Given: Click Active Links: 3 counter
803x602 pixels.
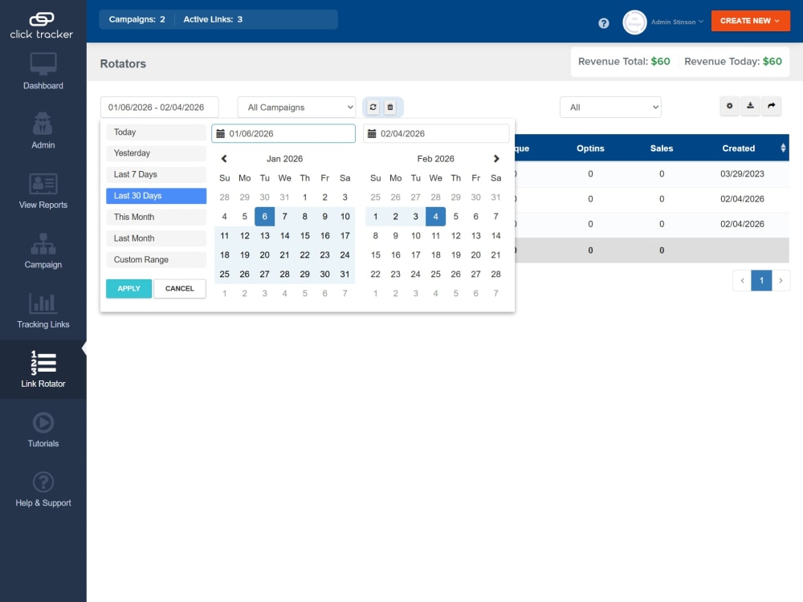Looking at the screenshot, I should click(x=213, y=19).
